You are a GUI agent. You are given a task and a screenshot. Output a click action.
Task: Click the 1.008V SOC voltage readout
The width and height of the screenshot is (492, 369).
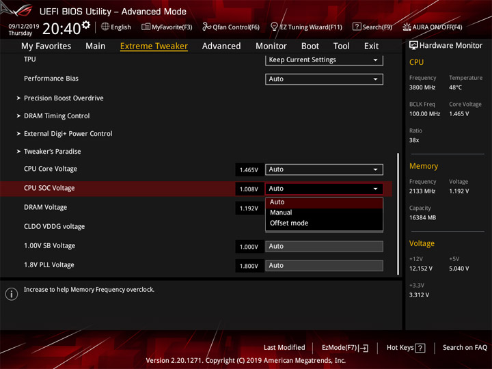[x=249, y=189]
